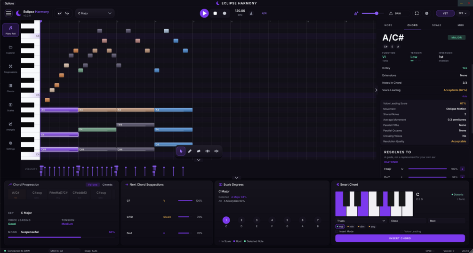Screen dimensions: 473x253
Task: Enable the Voice Leading checkbox
Action: coord(401,231)
